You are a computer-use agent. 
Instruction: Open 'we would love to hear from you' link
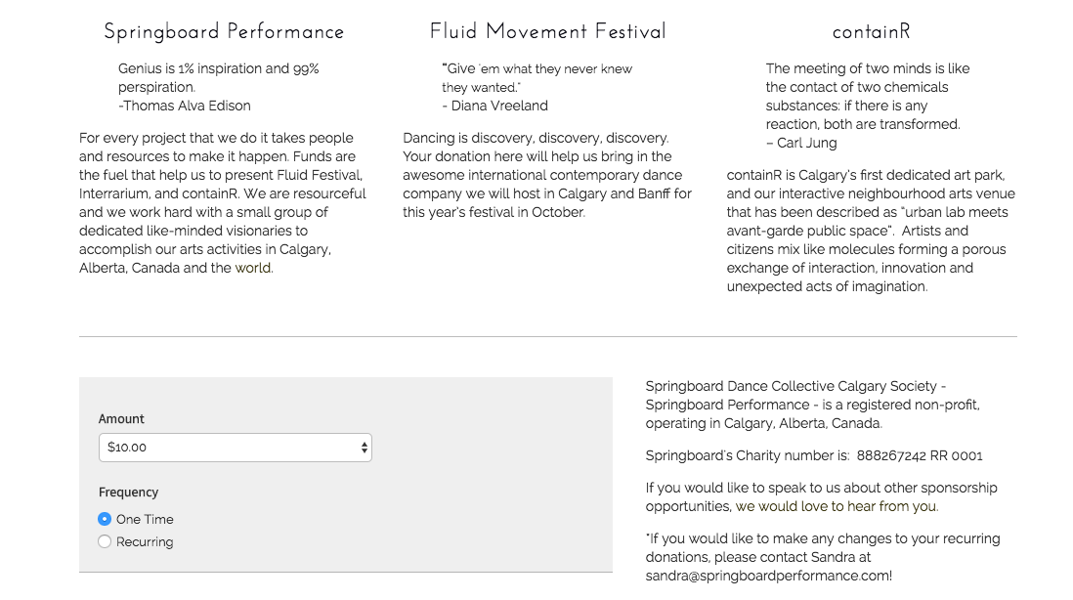tap(837, 506)
